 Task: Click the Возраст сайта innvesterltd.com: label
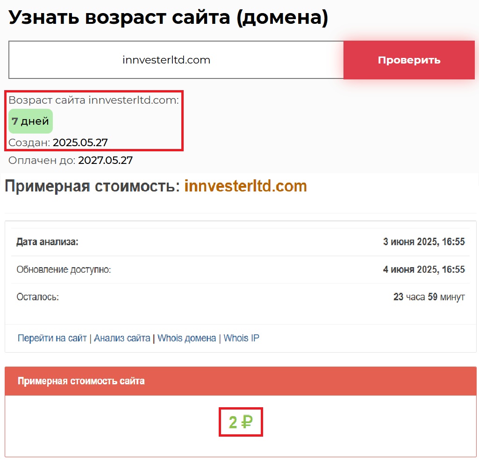click(x=93, y=100)
